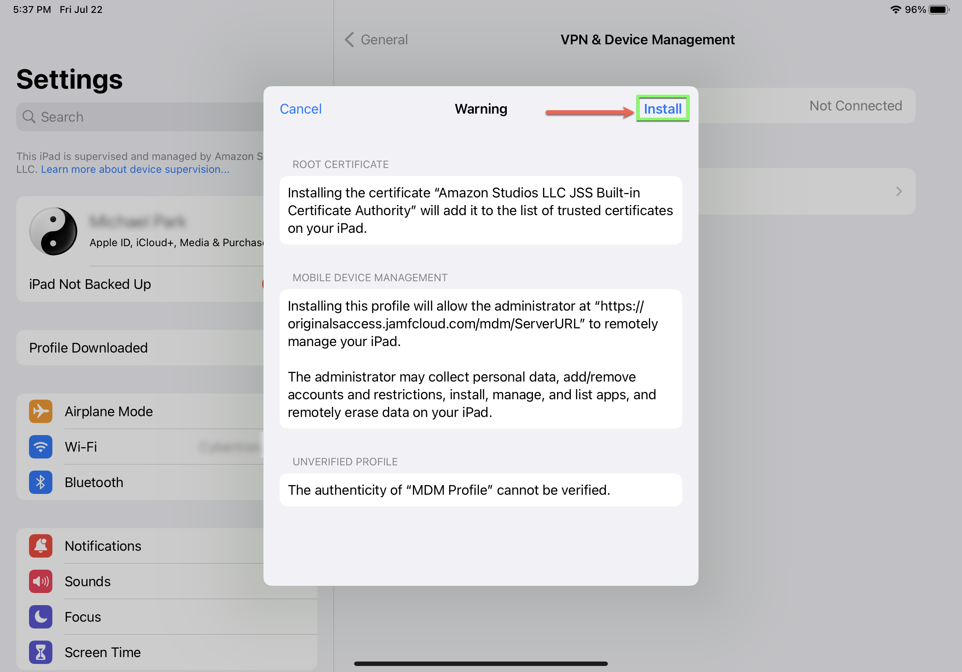Tap the chevron on the profile row

tap(899, 191)
